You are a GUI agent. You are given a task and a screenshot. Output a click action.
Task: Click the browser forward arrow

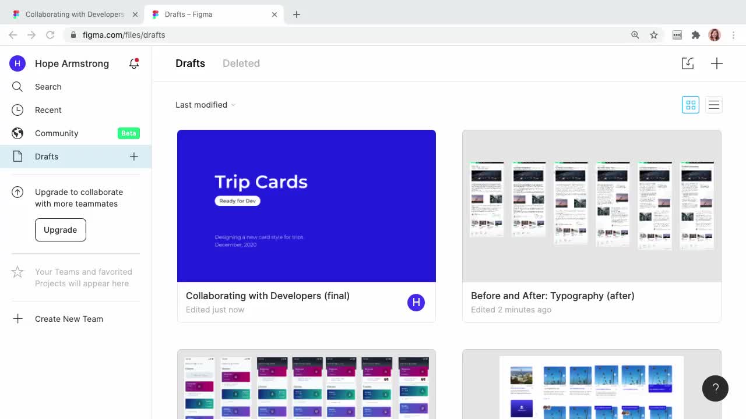[31, 35]
